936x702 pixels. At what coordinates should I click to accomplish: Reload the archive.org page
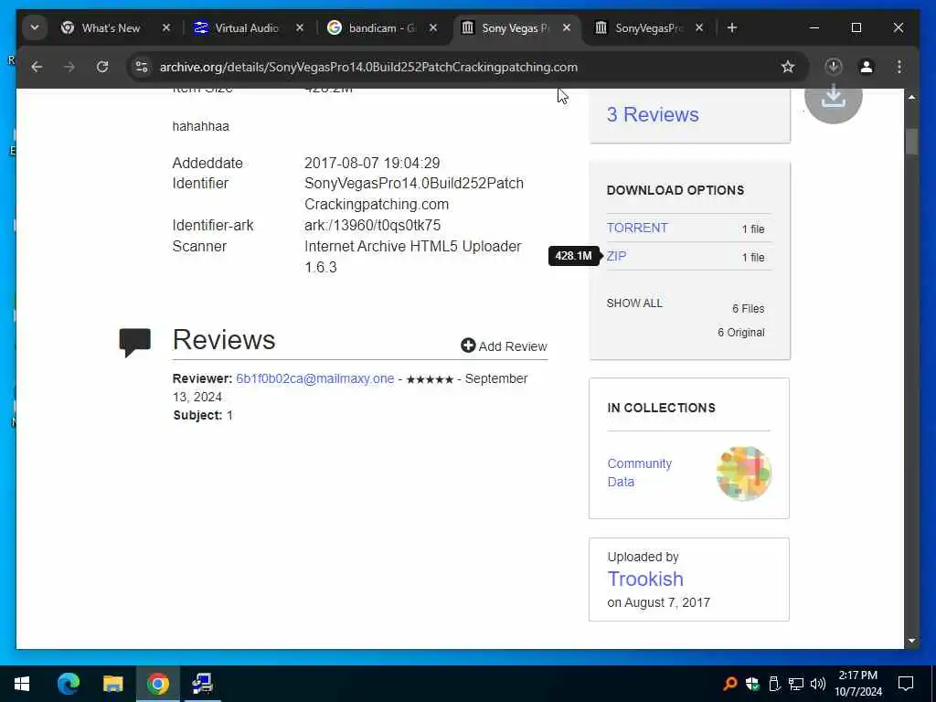pos(102,67)
